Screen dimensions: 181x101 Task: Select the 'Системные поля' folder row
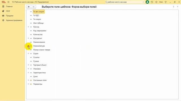coord(40,80)
